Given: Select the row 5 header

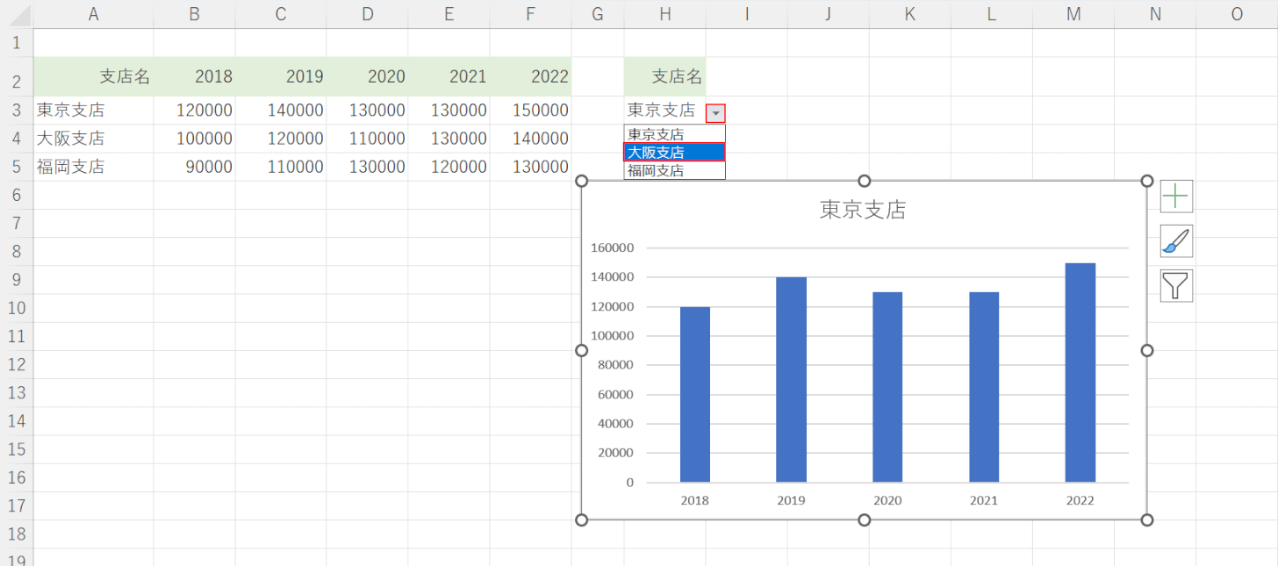Looking at the screenshot, I should point(17,167).
